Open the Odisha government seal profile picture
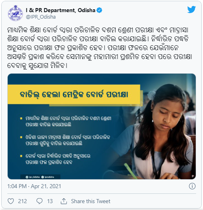Screen dimensions: 203x210 tap(15, 13)
